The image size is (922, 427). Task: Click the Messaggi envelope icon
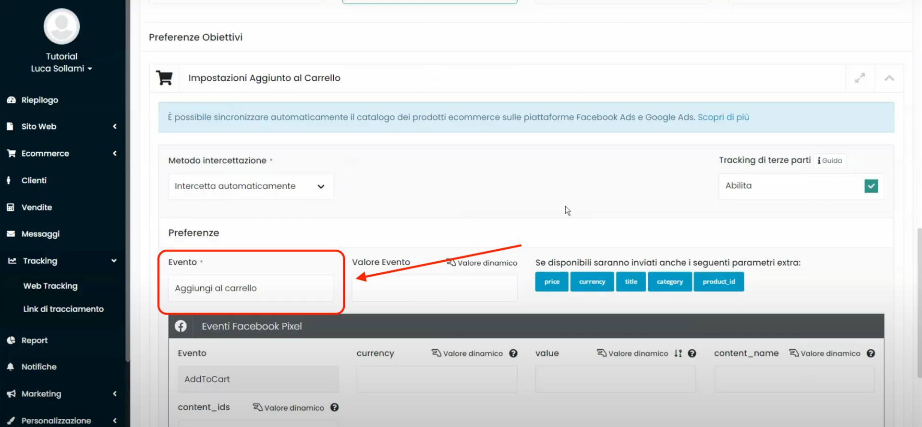point(11,234)
